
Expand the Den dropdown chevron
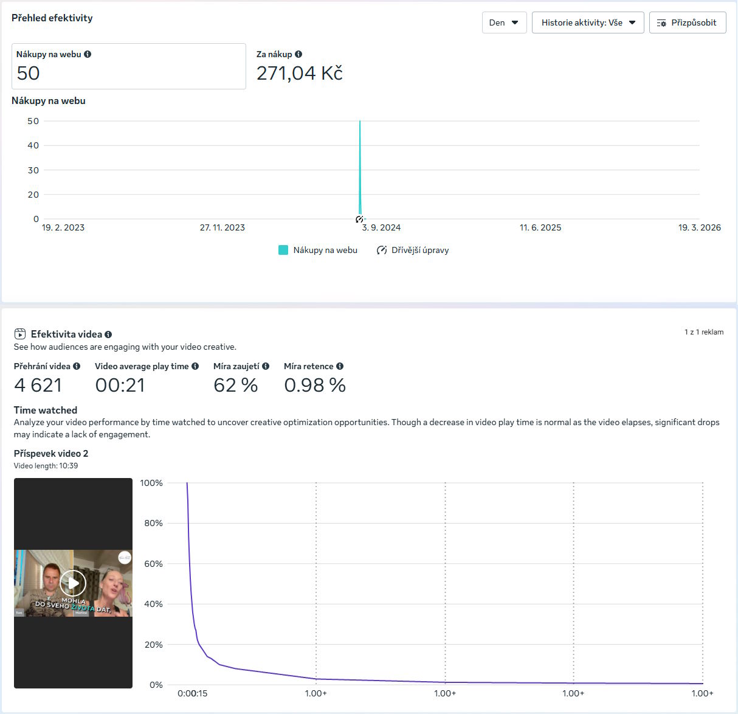516,23
